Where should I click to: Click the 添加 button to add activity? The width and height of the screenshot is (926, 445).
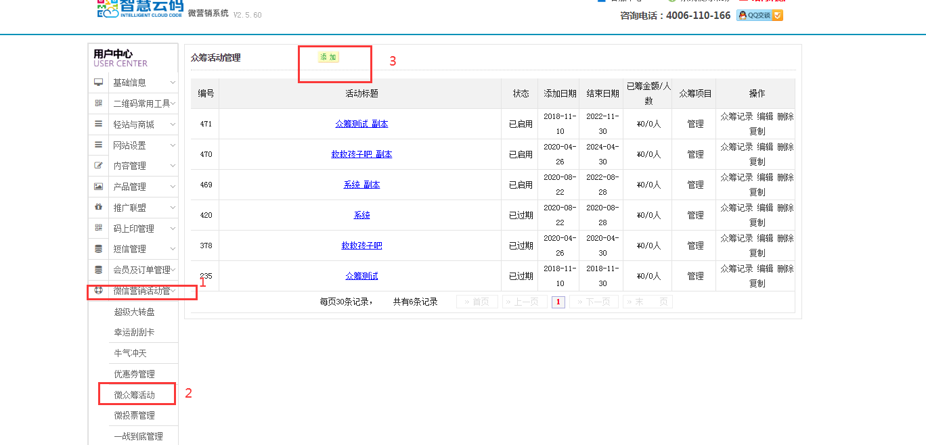tap(328, 57)
